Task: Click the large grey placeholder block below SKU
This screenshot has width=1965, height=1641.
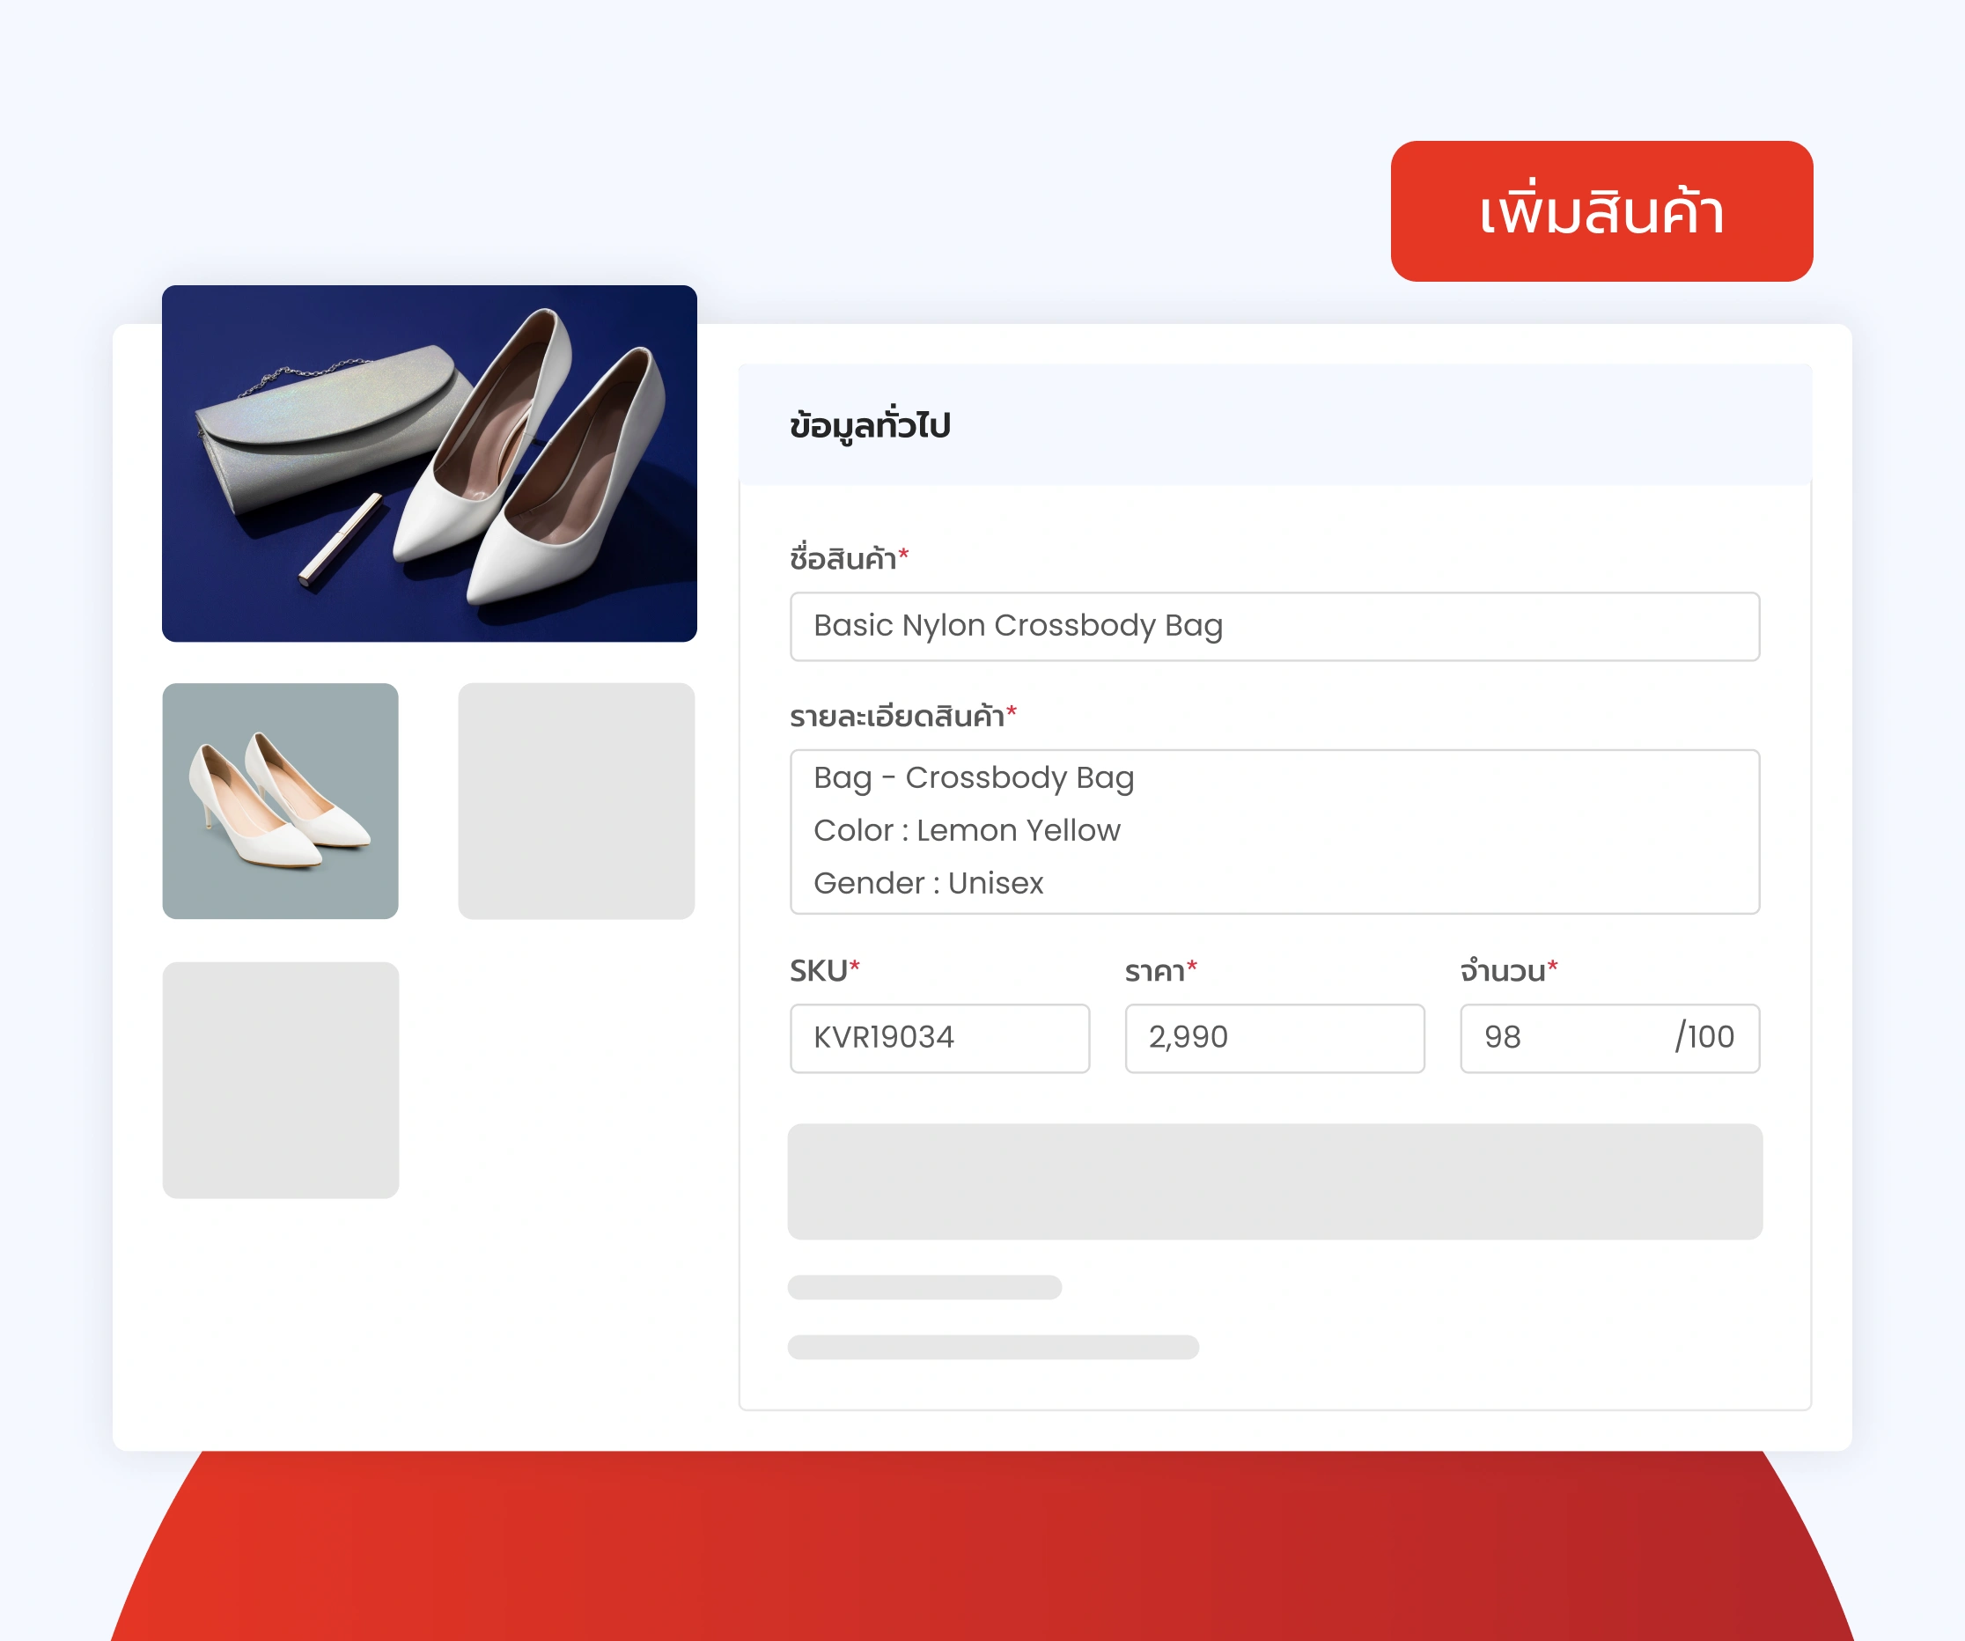Action: coord(1275,1181)
